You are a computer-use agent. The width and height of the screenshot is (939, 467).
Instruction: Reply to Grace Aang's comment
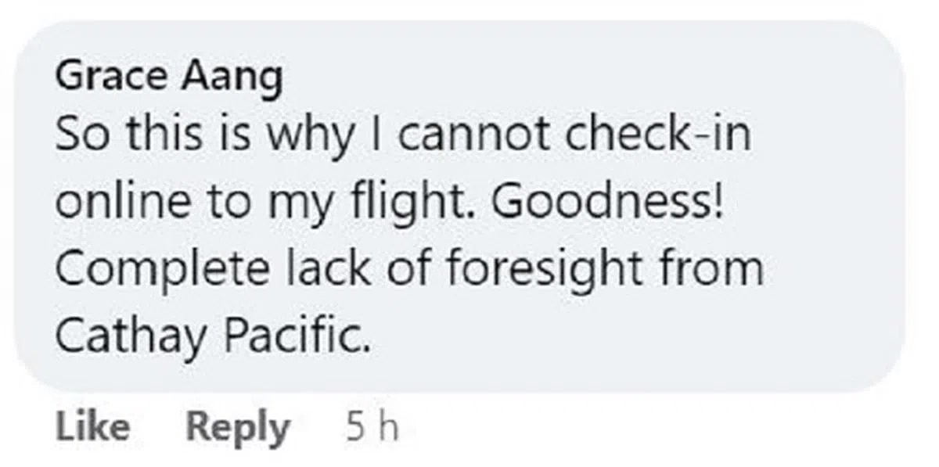[237, 427]
